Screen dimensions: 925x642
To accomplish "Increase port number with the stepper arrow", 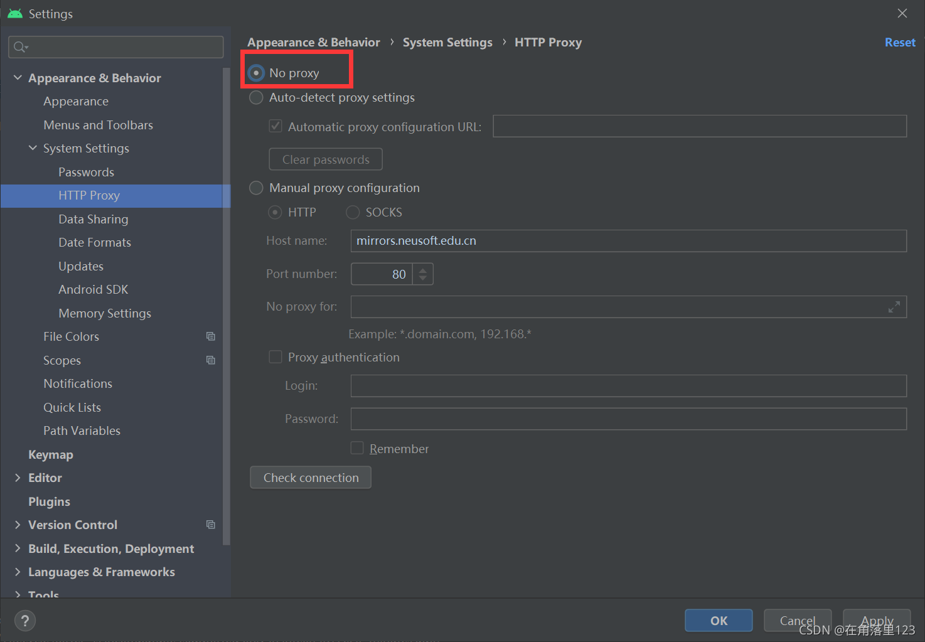I will 423,270.
